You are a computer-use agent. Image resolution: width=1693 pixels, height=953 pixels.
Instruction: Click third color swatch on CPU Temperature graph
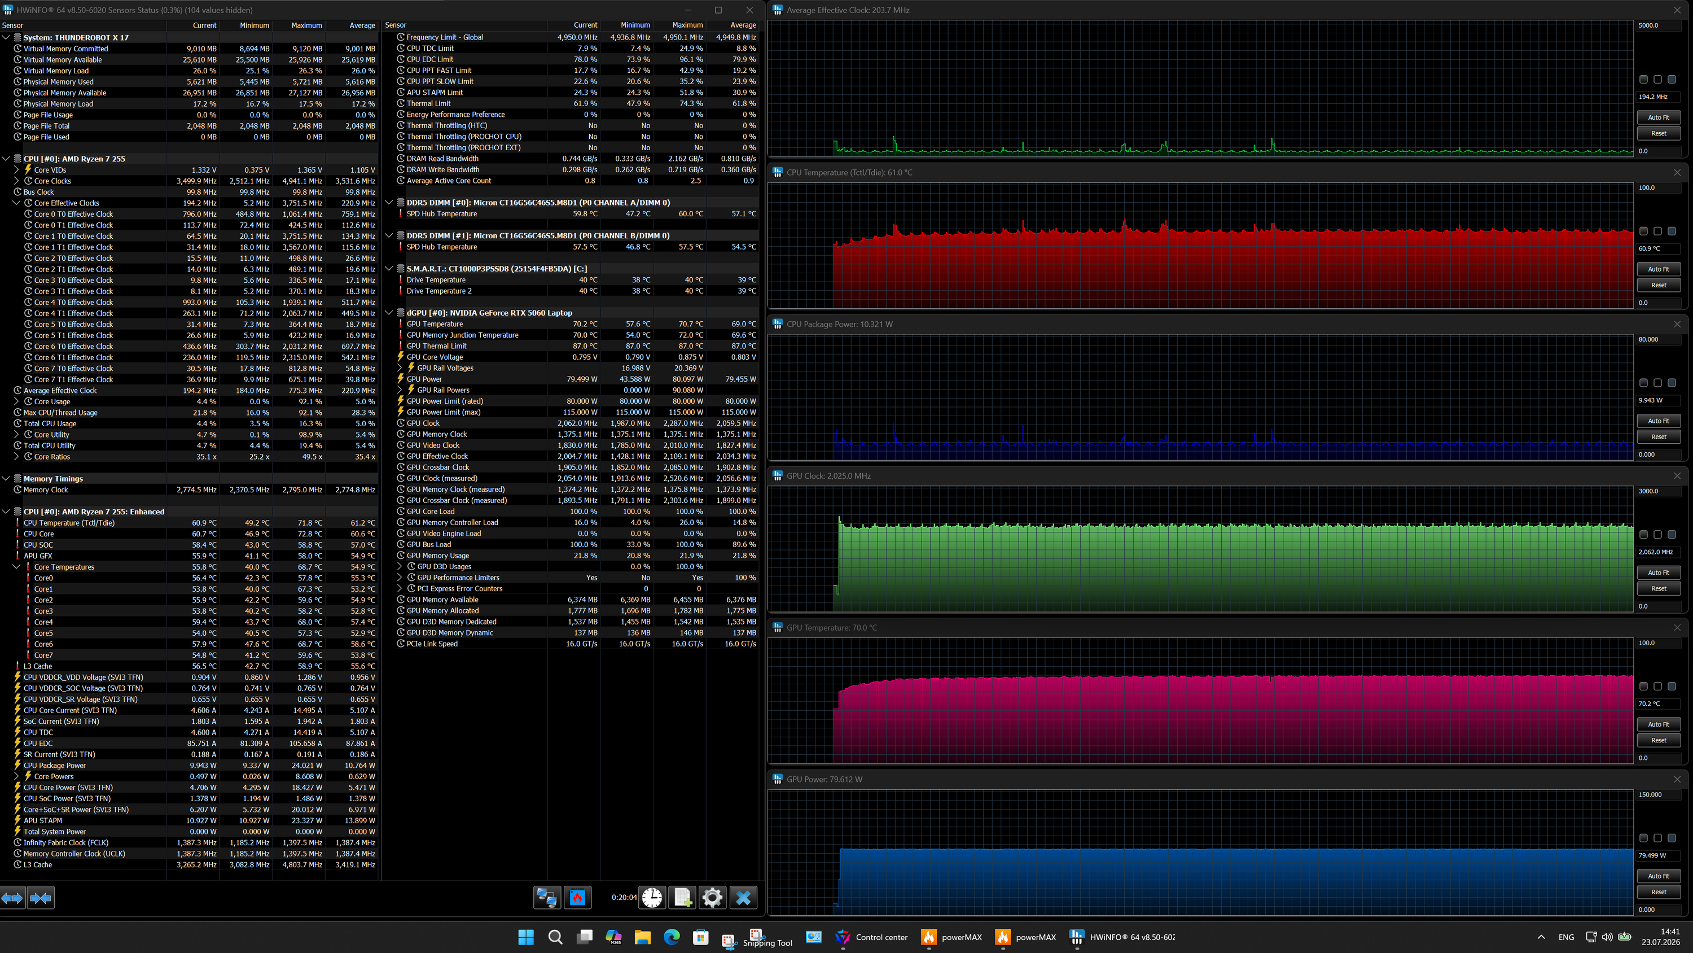pos(1672,231)
